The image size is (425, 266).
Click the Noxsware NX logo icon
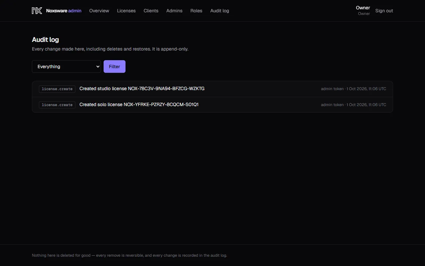coord(37,11)
